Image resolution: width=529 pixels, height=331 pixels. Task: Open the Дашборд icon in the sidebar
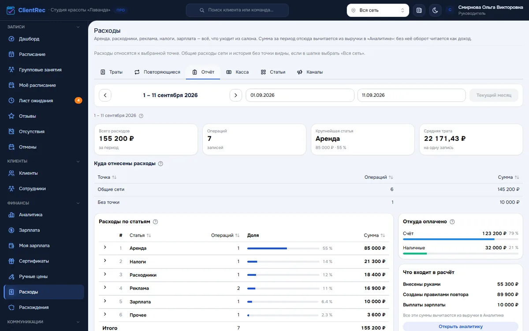[x=11, y=39]
